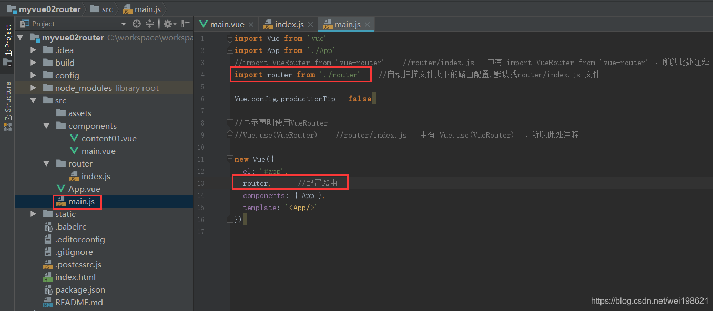Screen dimensions: 713x311
Task: Select package.json in the project tree
Action: [80, 290]
